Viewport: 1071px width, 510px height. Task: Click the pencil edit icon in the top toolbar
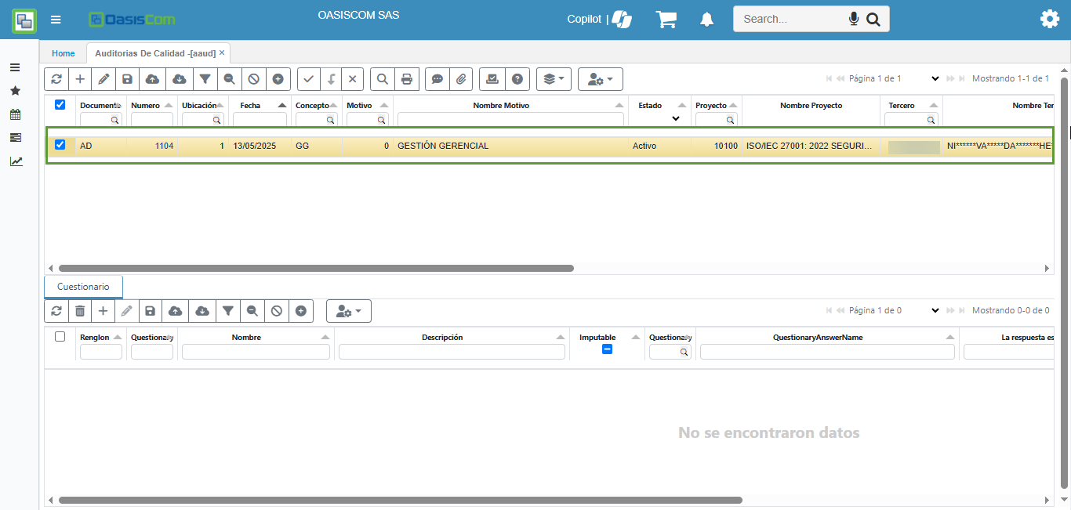coord(103,79)
